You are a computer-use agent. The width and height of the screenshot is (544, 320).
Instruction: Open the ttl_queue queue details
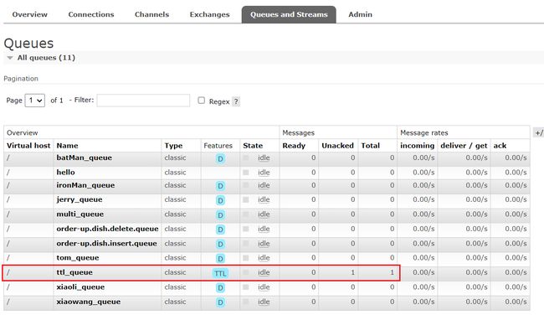coord(74,272)
